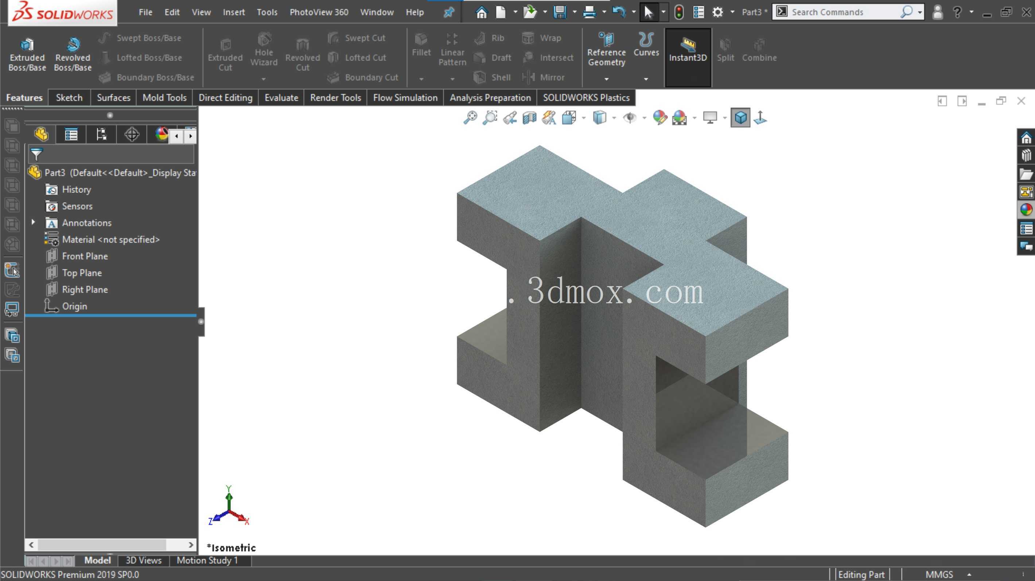Undo last action

pos(619,12)
